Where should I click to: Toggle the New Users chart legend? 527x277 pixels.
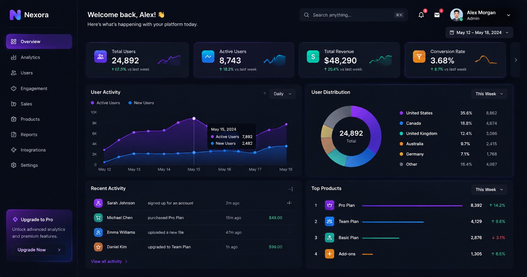pos(141,103)
